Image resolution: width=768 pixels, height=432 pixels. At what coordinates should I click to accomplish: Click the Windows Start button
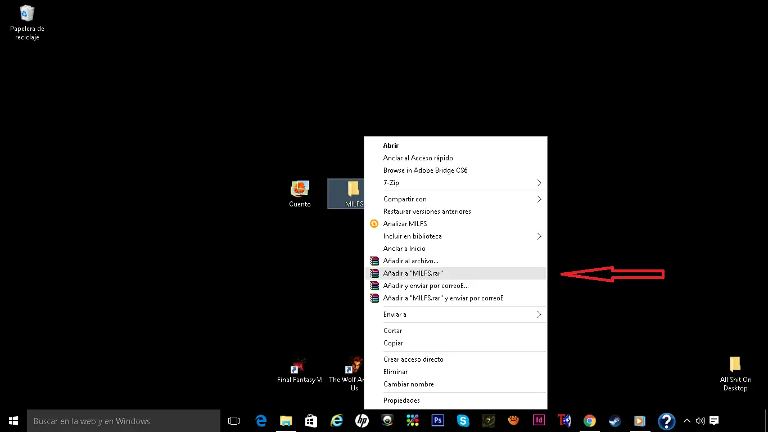[13, 420]
